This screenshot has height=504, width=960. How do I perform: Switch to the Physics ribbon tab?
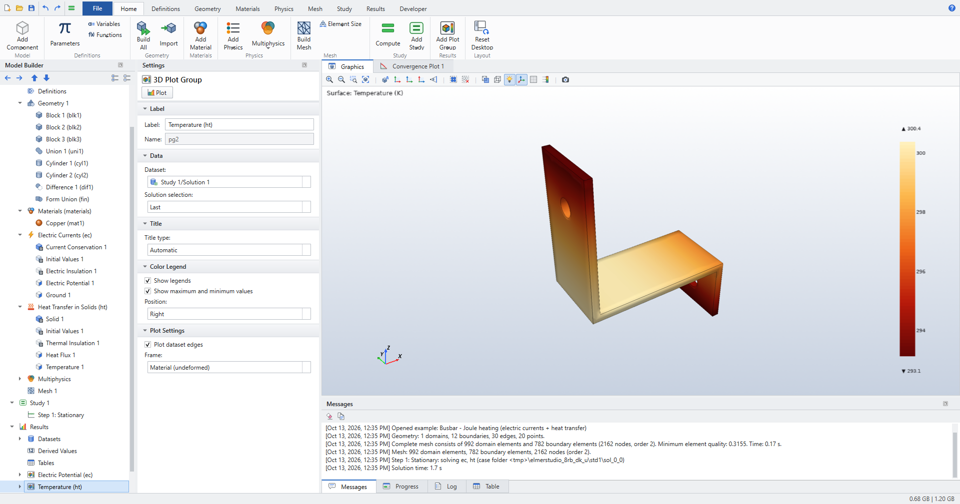[x=283, y=9]
